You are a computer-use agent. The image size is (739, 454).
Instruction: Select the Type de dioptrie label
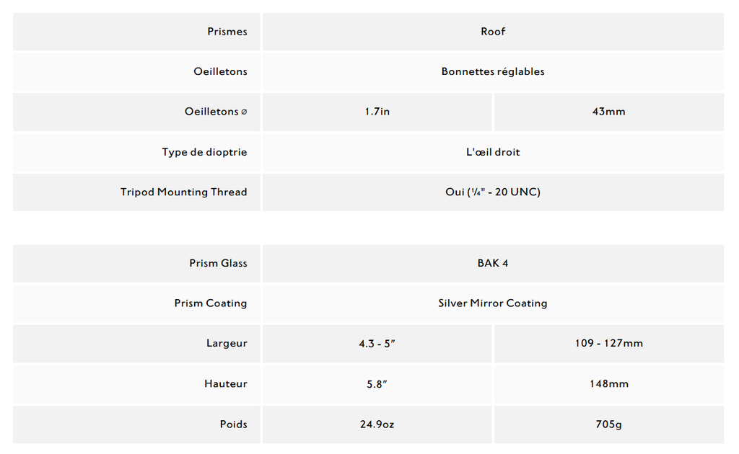click(204, 152)
